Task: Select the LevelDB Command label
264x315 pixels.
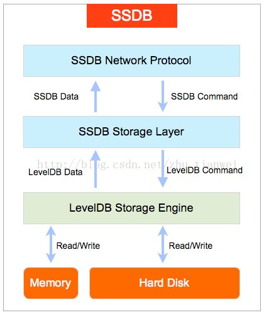Action: pos(204,170)
